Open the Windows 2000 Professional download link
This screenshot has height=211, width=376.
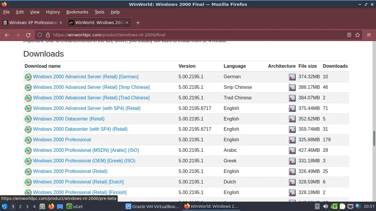(x=62, y=140)
